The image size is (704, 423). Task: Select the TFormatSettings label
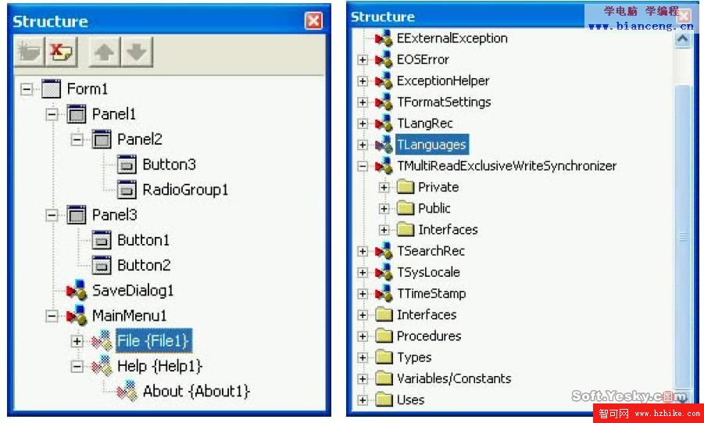pos(444,102)
